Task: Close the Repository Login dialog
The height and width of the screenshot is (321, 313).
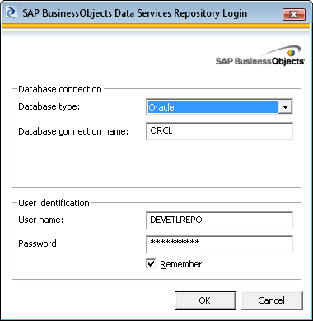Action: tap(294, 14)
